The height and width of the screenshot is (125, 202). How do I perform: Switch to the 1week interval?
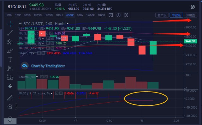[91, 15]
